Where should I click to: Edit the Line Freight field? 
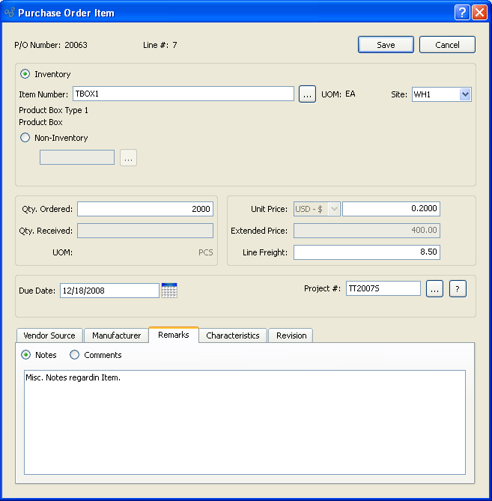click(367, 252)
